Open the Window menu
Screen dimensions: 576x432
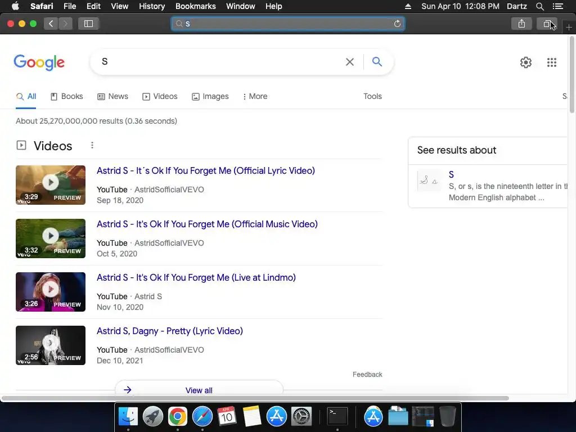click(x=240, y=6)
